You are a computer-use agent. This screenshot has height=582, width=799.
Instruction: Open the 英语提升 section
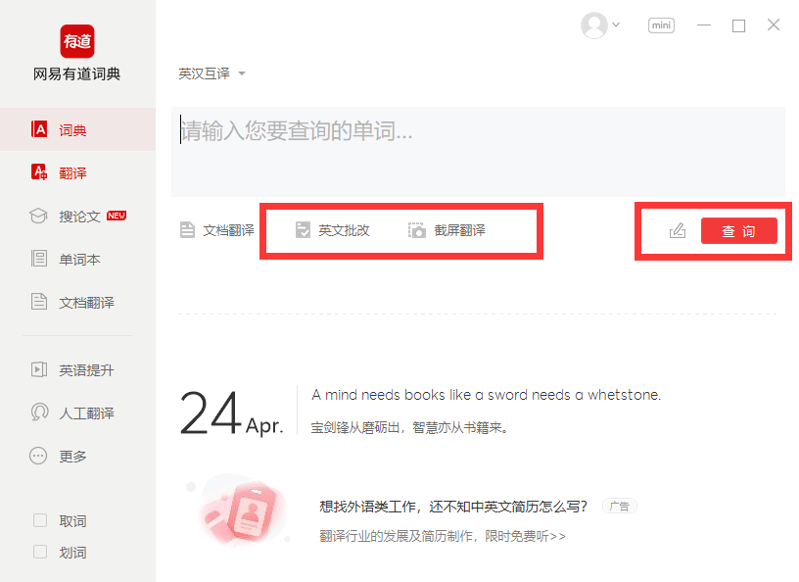[x=85, y=369]
